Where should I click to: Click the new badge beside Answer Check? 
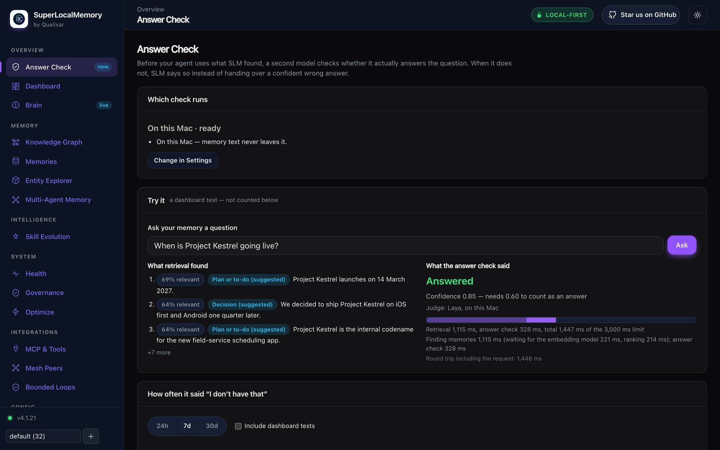point(103,67)
